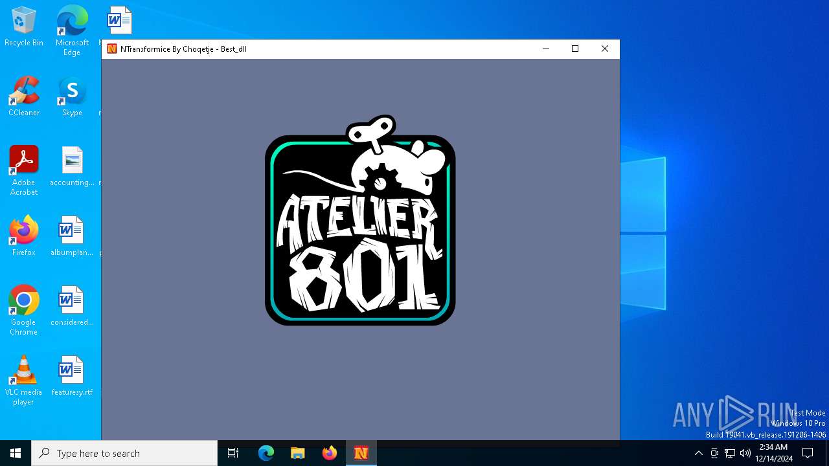The height and width of the screenshot is (466, 829).
Task: Select the CCleaner desktop shortcut
Action: [x=24, y=96]
